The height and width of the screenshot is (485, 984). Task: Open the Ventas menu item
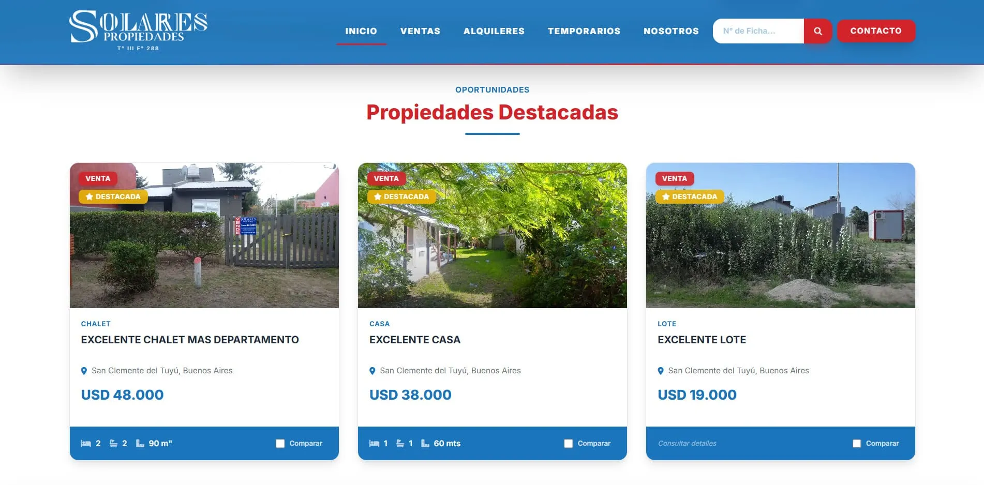tap(420, 31)
